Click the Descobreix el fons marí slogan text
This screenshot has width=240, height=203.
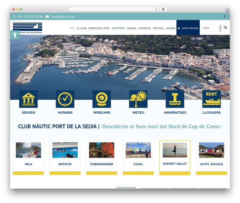[161, 126]
